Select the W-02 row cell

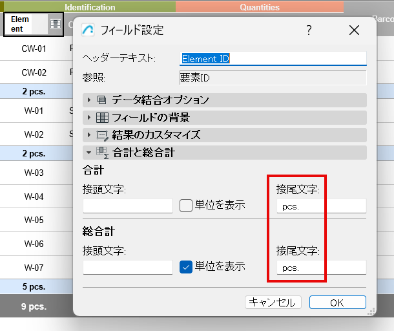pos(34,134)
